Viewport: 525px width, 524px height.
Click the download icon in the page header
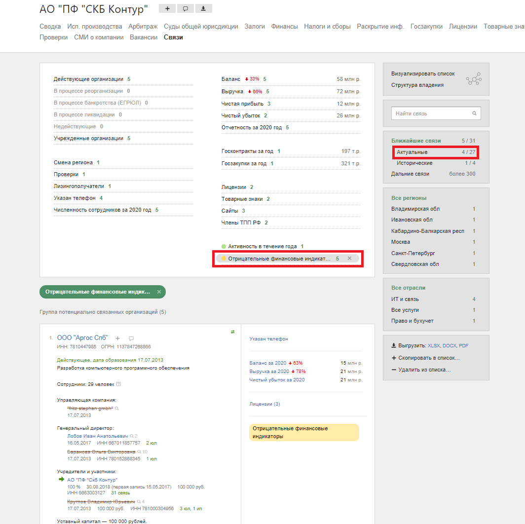click(203, 8)
